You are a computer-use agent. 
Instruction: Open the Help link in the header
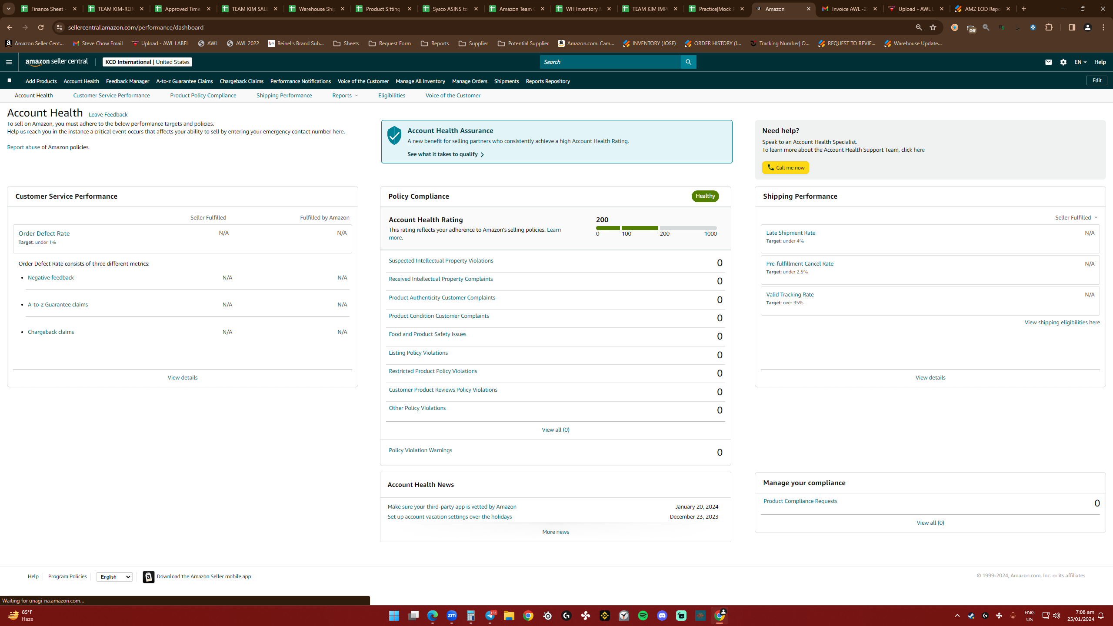pos(1100,62)
